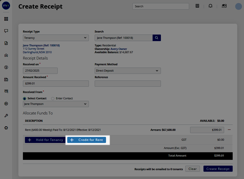Open the dashboard grid icon in sidebar
This screenshot has height=179, width=244.
pyautogui.click(x=6, y=19)
